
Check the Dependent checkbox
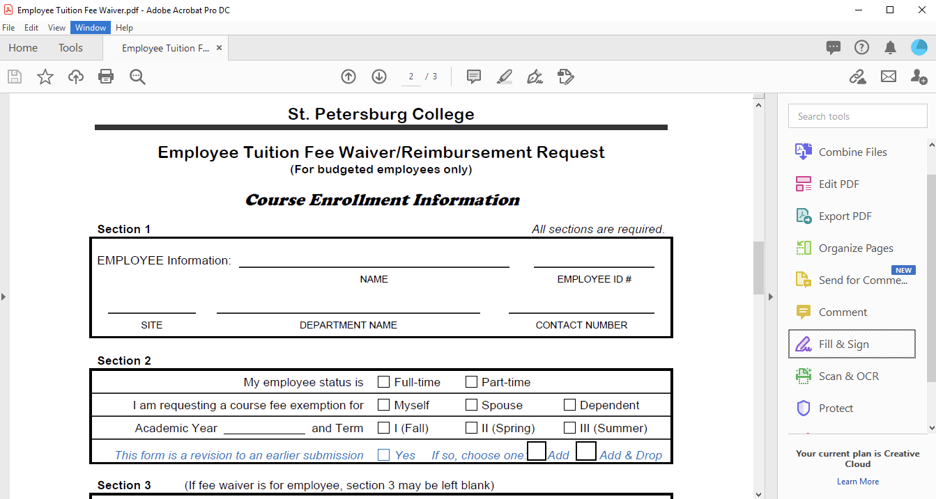[x=569, y=404]
